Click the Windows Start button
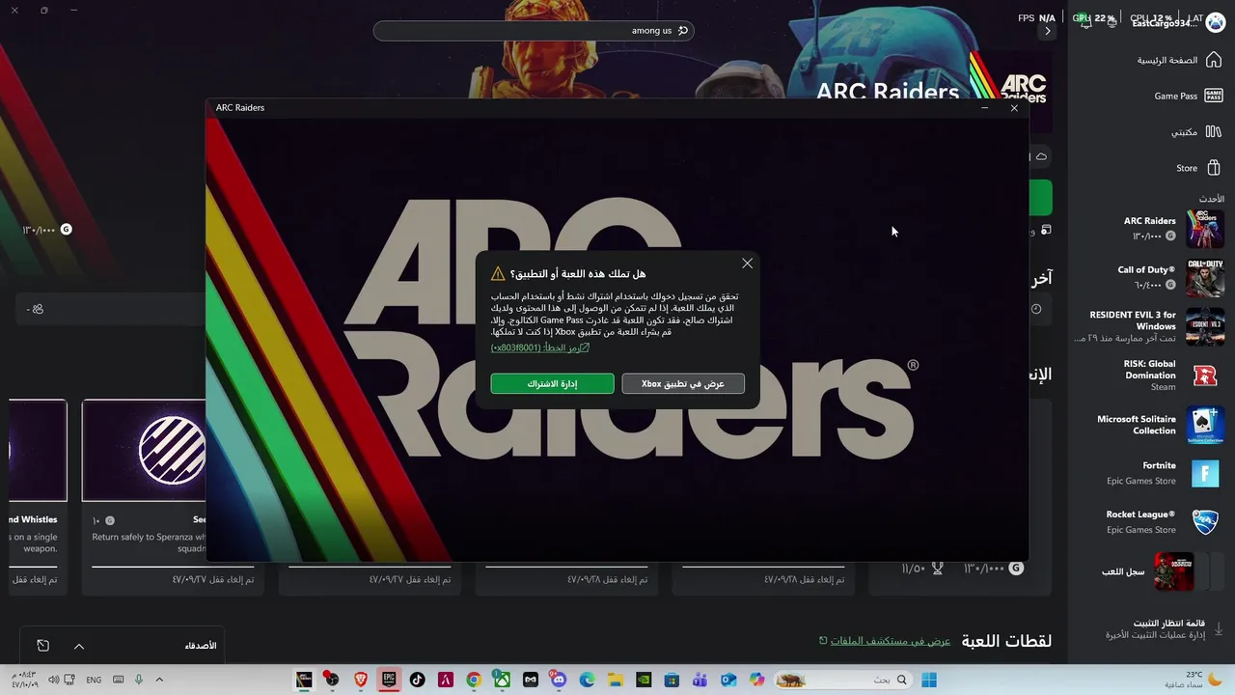 [x=929, y=680]
